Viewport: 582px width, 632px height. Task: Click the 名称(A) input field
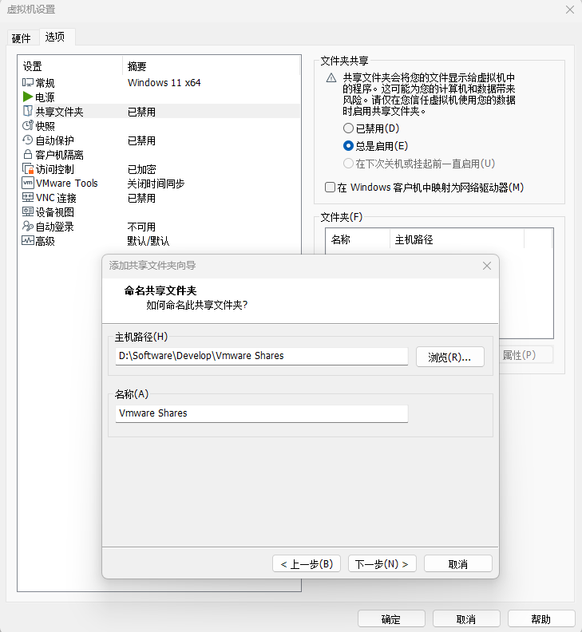pyautogui.click(x=262, y=413)
